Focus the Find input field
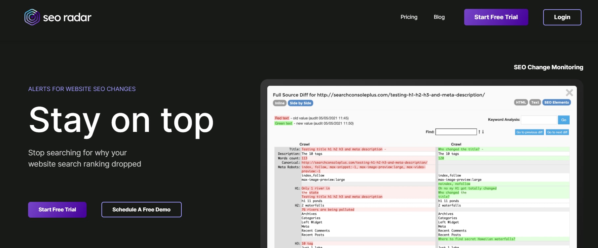 pos(456,132)
